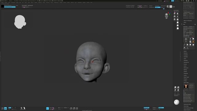The image size is (197, 111).
Task: Expand the Deformation subpalette
Action: click(186, 68)
